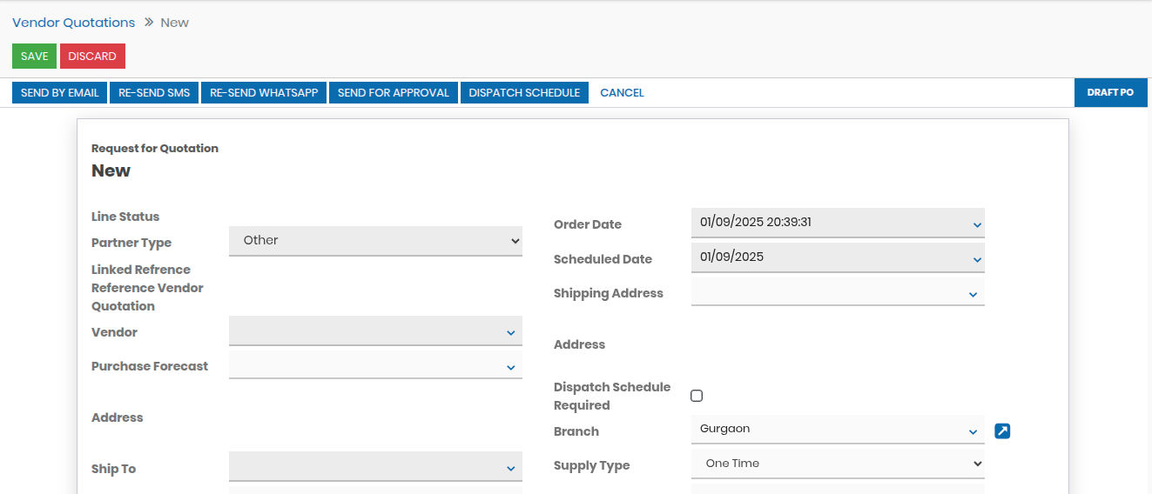Tick the Dispatch Schedule Required checkbox
This screenshot has height=494, width=1152.
[x=697, y=396]
